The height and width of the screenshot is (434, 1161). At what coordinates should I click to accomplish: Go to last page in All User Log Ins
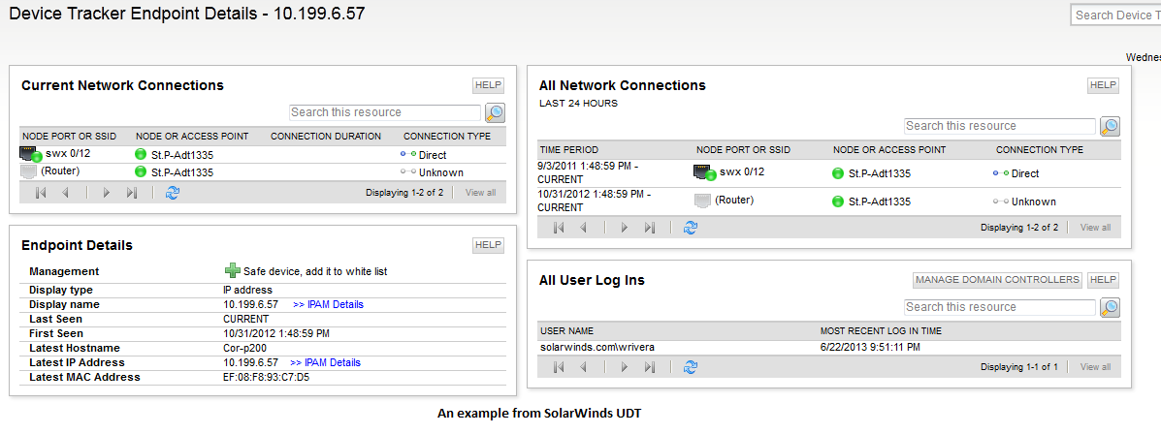pyautogui.click(x=650, y=367)
